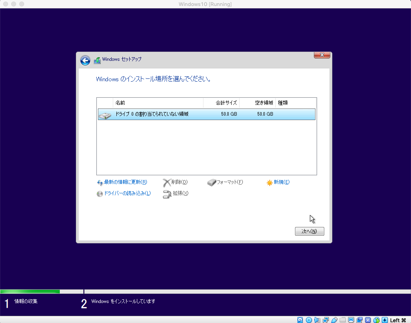Click the VirtualBox shared folders icon
Viewport: 411px width, 323px height.
click(343, 320)
